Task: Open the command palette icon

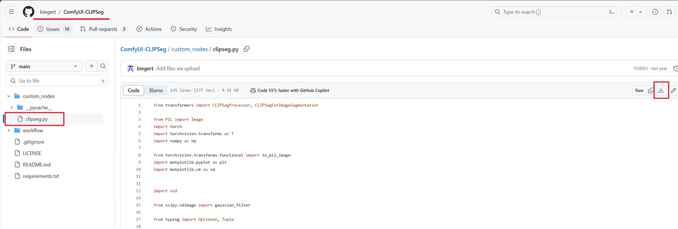Action: (611, 12)
